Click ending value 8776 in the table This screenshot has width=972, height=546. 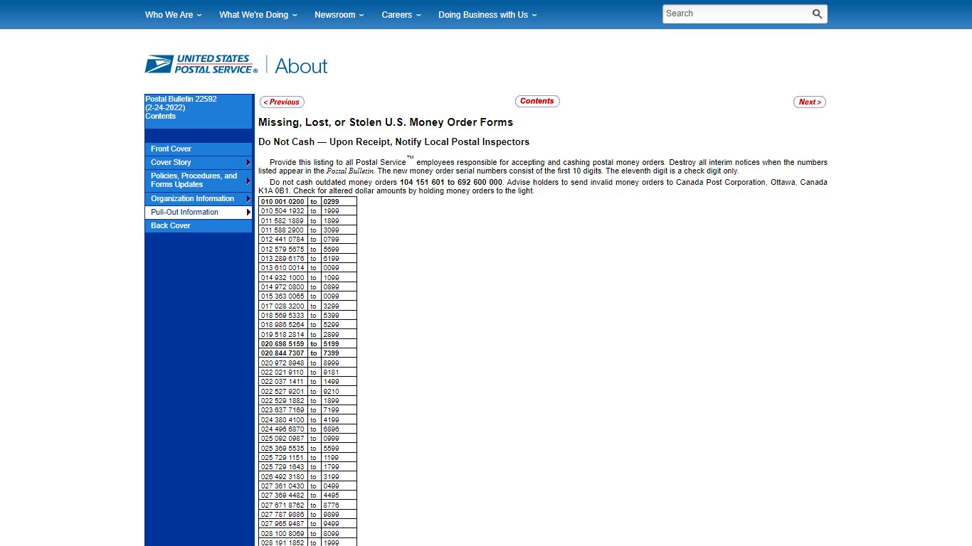coord(331,505)
